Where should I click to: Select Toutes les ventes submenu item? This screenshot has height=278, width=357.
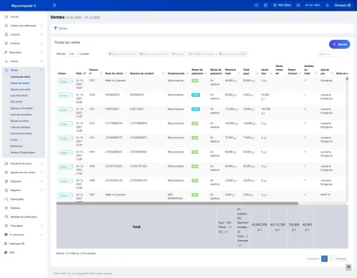pyautogui.click(x=20, y=83)
